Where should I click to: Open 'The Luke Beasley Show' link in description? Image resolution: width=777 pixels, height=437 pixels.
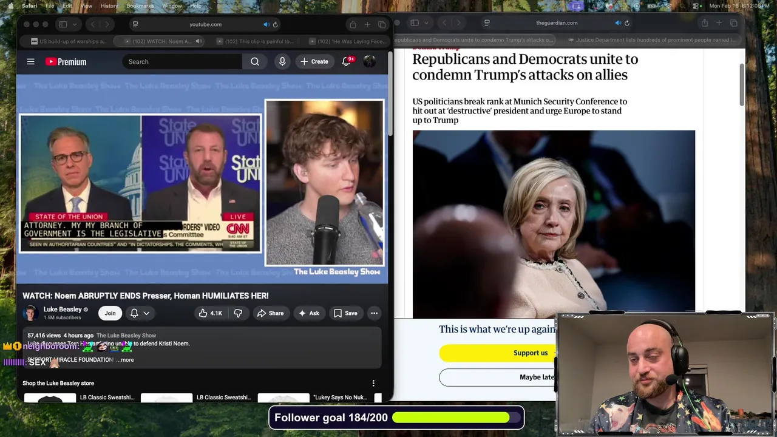point(126,335)
